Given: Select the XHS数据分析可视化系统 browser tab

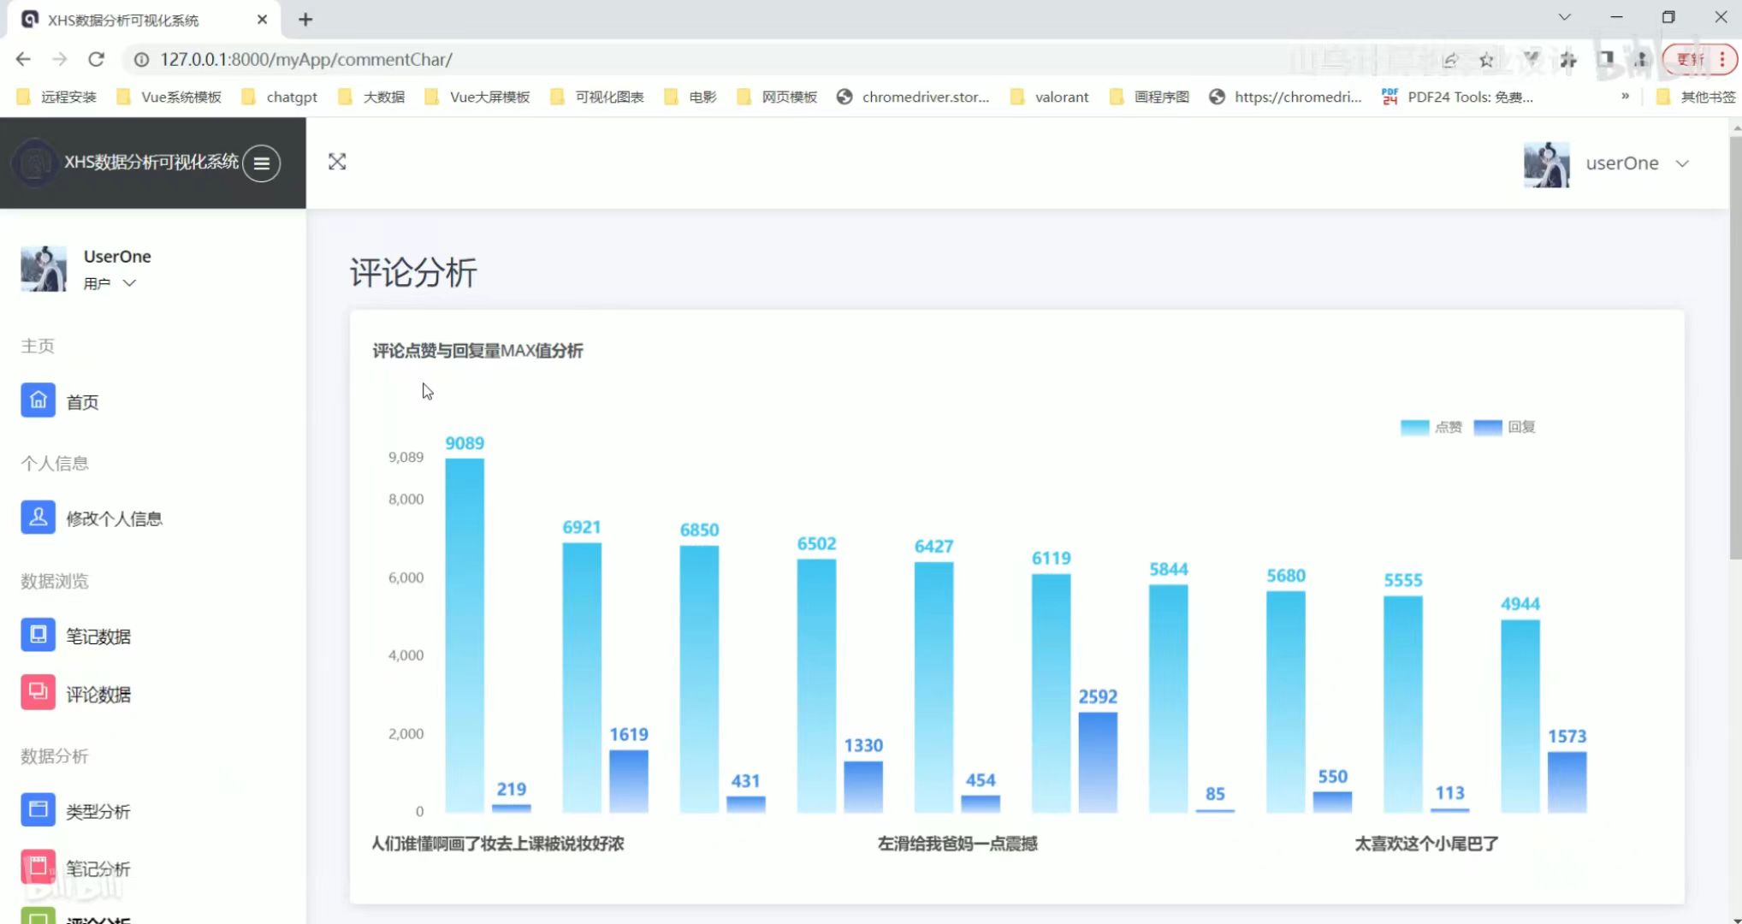Looking at the screenshot, I should [x=124, y=20].
